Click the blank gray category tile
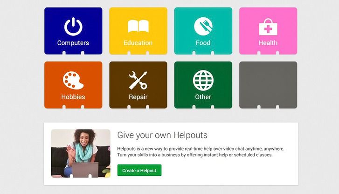The height and width of the screenshot is (194, 339). tap(268, 85)
